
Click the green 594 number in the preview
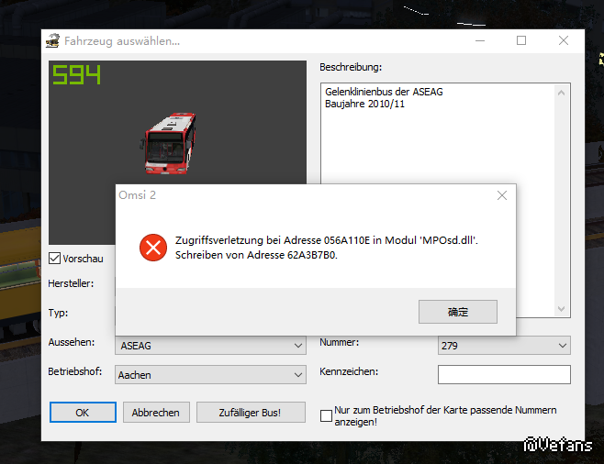pyautogui.click(x=77, y=74)
